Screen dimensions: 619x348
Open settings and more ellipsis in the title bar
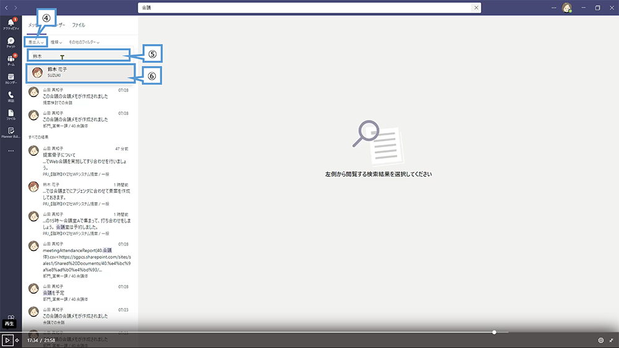click(x=554, y=7)
